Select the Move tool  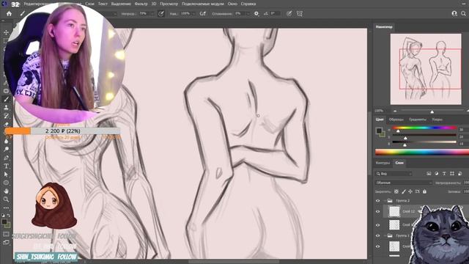tap(6, 32)
